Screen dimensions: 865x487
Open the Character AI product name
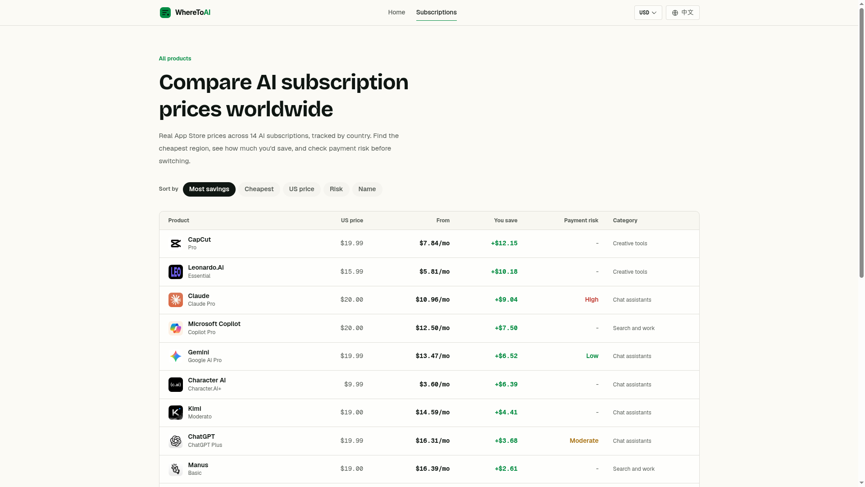coord(207,381)
